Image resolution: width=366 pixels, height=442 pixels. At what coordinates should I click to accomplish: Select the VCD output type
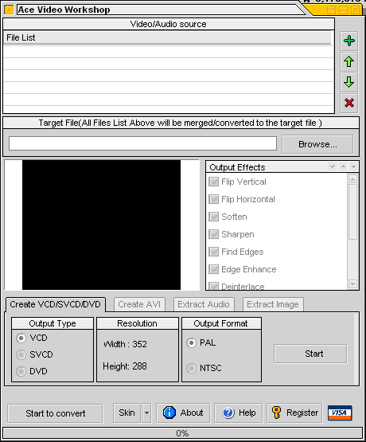(x=21, y=338)
